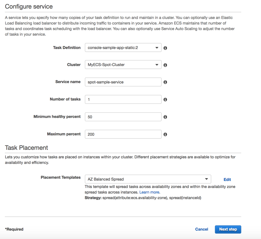Expand the Cluster dropdown showing MyECS-Spot-Cluster
The width and height of the screenshot is (261, 239).
(x=123, y=65)
